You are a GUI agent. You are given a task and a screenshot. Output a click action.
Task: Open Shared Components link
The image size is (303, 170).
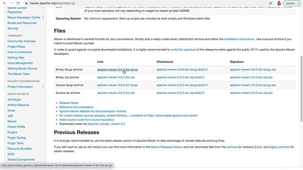coord(21,160)
